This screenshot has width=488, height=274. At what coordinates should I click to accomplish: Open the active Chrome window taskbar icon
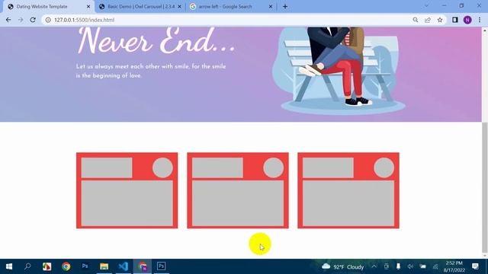[143, 266]
